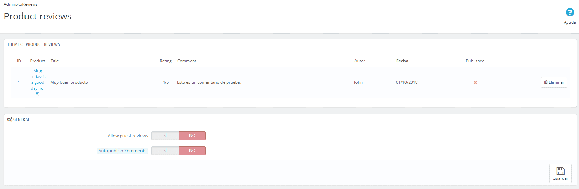Image resolution: width=579 pixels, height=189 pixels.
Task: Click the Title column header
Action: pyautogui.click(x=55, y=61)
